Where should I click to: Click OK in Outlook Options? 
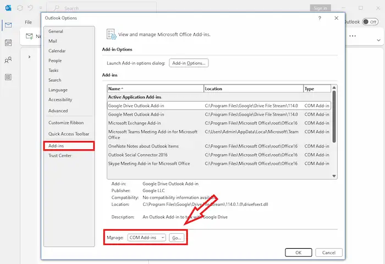(x=298, y=252)
